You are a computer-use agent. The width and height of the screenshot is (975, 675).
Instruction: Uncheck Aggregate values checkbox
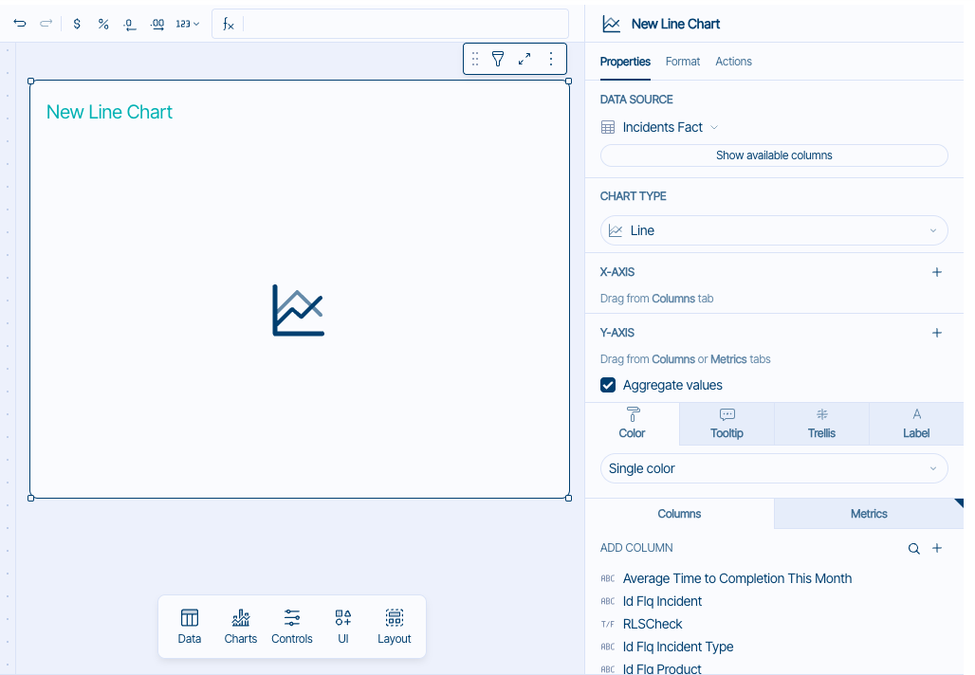coord(608,385)
